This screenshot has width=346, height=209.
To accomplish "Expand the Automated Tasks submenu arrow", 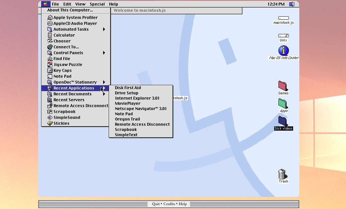I will coord(104,29).
